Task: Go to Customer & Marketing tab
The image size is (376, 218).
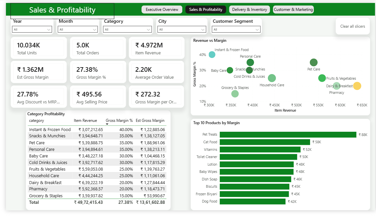Action: 293,10
